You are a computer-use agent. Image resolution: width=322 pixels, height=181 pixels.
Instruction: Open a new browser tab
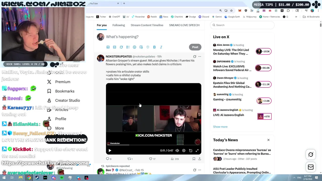click(124, 4)
